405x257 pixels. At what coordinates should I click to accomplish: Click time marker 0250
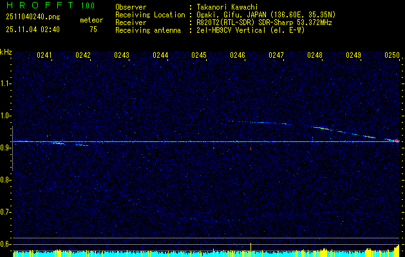pyautogui.click(x=392, y=55)
